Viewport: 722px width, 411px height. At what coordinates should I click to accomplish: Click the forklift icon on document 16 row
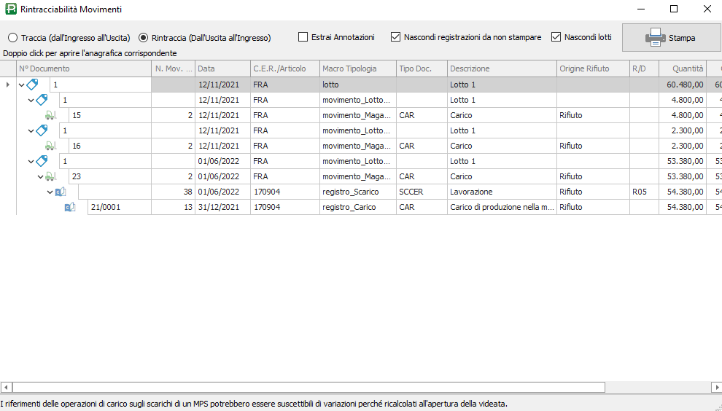point(50,146)
